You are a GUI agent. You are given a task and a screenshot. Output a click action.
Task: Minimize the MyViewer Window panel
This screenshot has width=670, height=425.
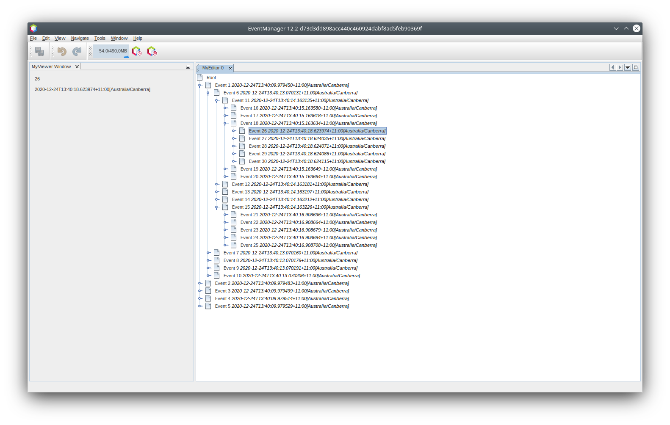pyautogui.click(x=188, y=67)
